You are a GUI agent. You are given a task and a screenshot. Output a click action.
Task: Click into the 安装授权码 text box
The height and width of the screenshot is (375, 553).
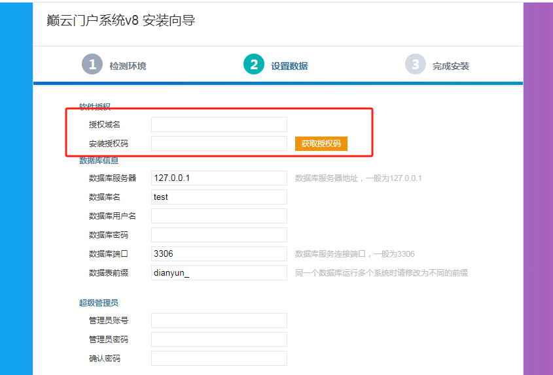(x=219, y=144)
